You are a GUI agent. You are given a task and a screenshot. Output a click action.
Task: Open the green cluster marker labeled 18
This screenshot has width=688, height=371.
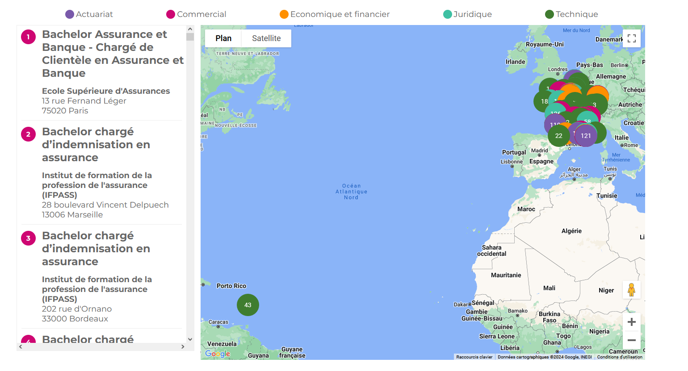(544, 101)
